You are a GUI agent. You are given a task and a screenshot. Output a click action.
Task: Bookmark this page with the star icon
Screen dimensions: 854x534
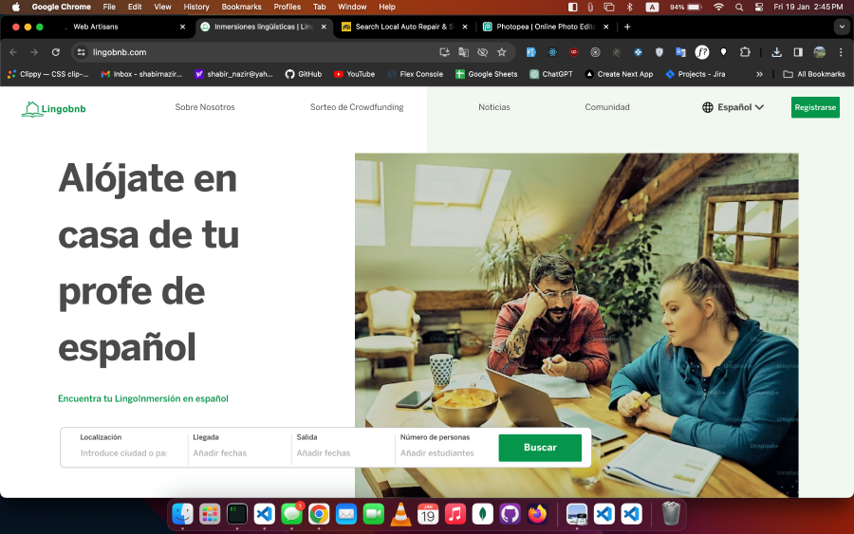[502, 52]
